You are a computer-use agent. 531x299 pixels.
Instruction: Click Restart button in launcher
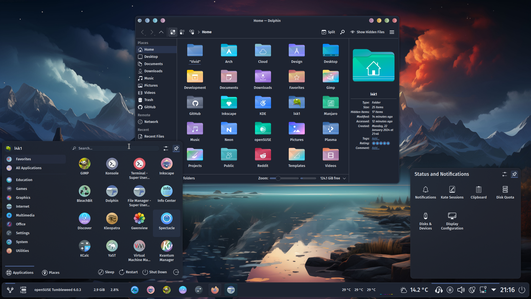pos(128,272)
